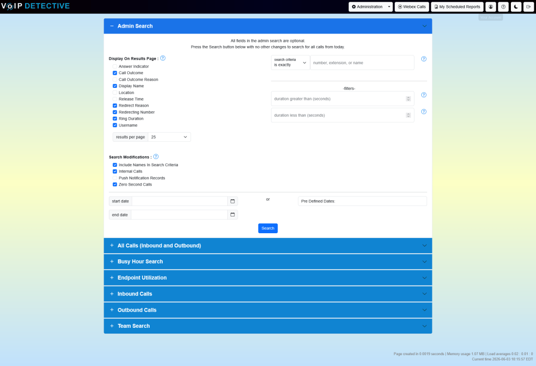536x366 pixels.
Task: Focus the end date input field
Action: [x=179, y=215]
